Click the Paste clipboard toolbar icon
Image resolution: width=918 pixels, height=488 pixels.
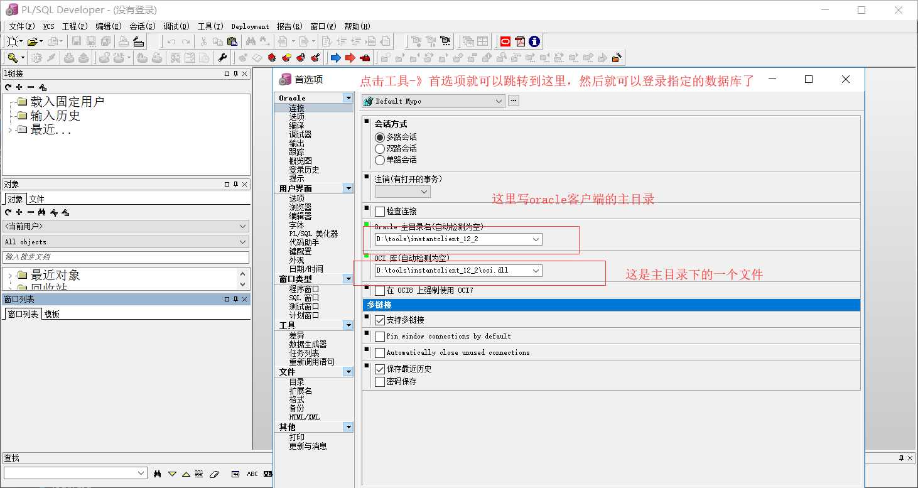click(x=232, y=41)
